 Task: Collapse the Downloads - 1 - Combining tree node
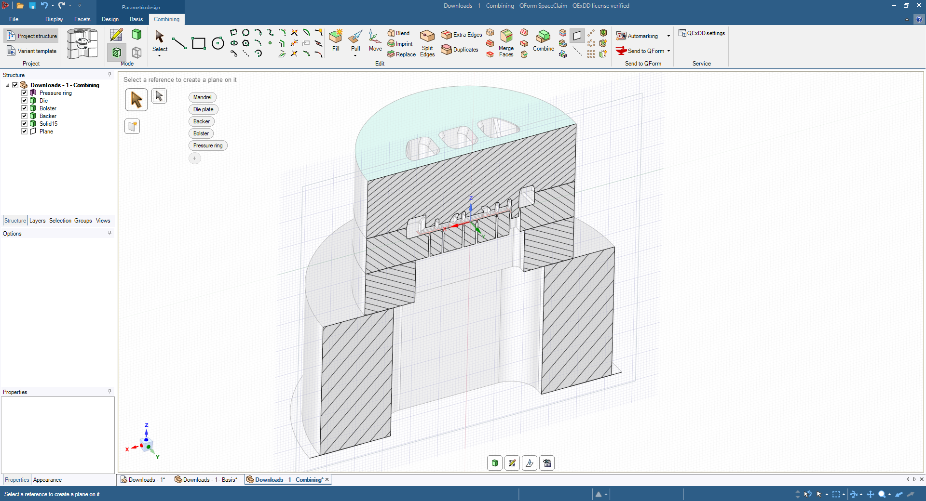click(8, 85)
